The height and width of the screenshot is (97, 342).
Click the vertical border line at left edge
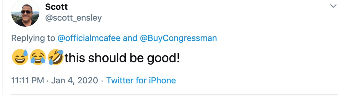click(x=2, y=48)
